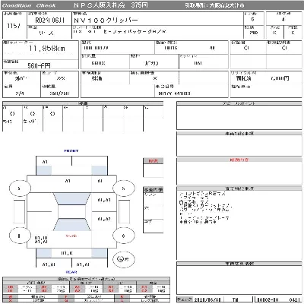Click the red trunk label in the diagram
This screenshot has width=304, height=304.
click(71, 236)
